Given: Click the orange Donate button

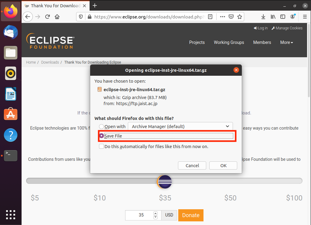Looking at the screenshot, I should click(x=191, y=215).
